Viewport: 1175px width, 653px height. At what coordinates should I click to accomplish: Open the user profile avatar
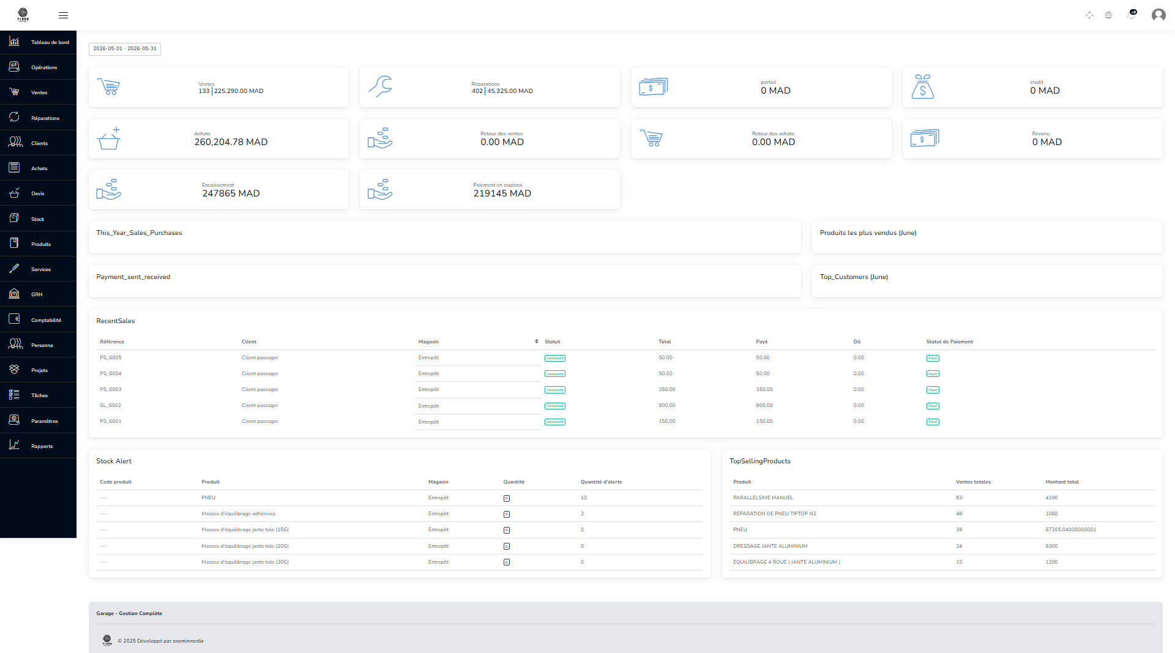(1158, 15)
